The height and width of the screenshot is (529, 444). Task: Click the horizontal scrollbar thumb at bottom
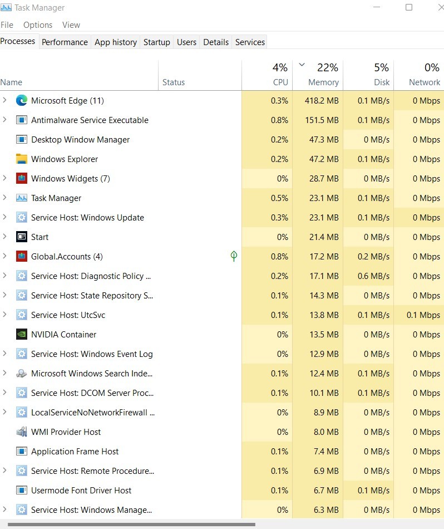point(131,525)
